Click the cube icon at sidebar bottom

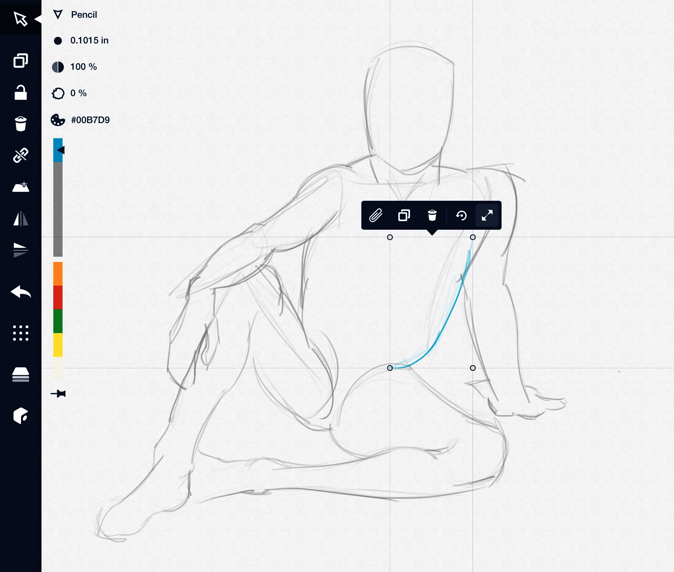20,416
